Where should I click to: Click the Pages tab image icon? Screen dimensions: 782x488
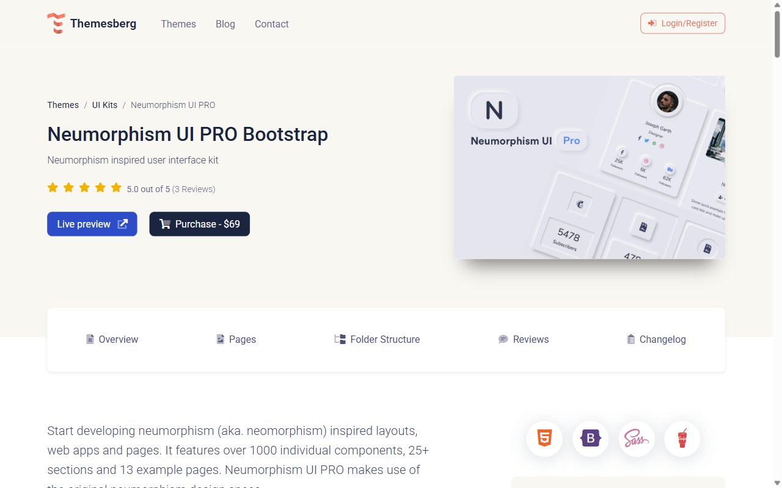click(221, 339)
